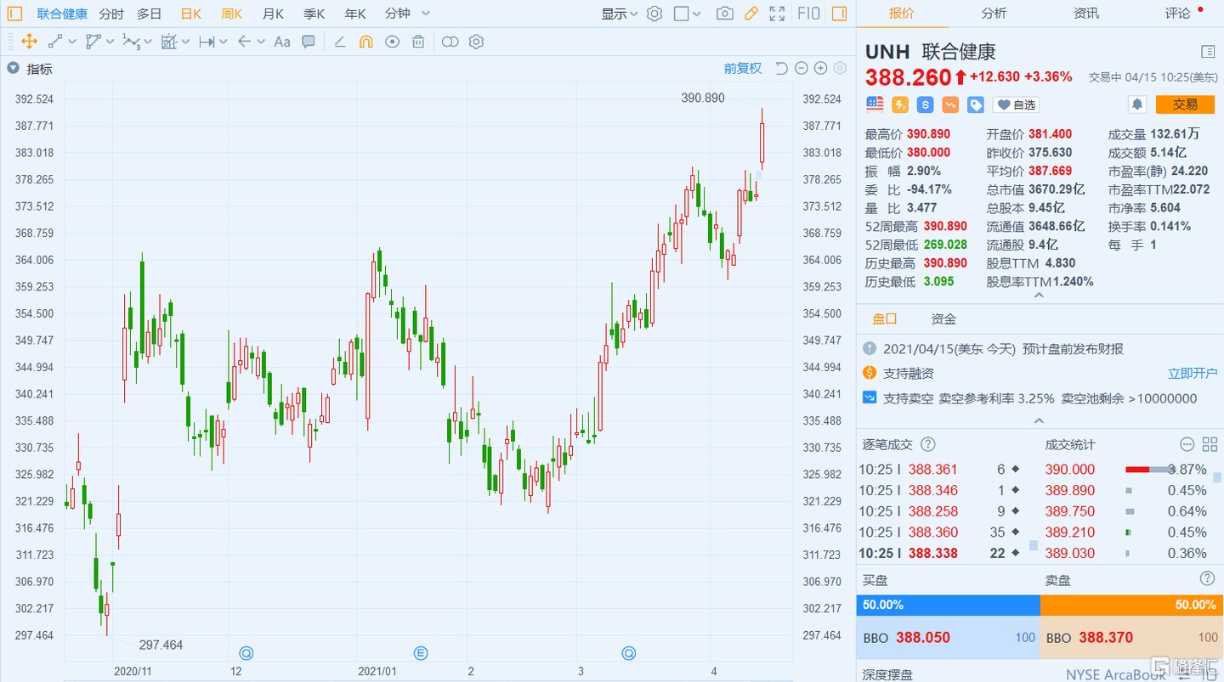Click the earnings marker on the chart timeline
The image size is (1224, 682).
pos(420,653)
